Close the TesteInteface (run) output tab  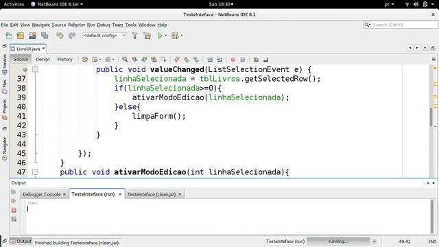click(120, 194)
